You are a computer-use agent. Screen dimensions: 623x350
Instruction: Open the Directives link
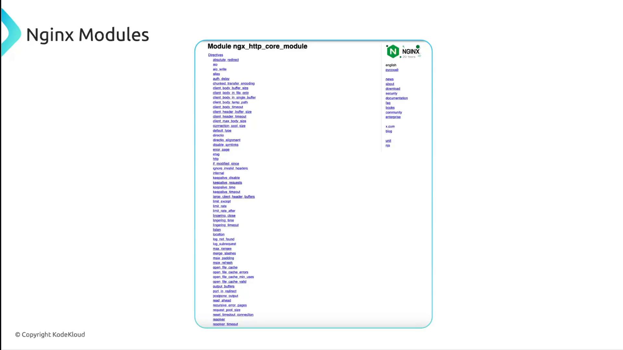tap(215, 55)
